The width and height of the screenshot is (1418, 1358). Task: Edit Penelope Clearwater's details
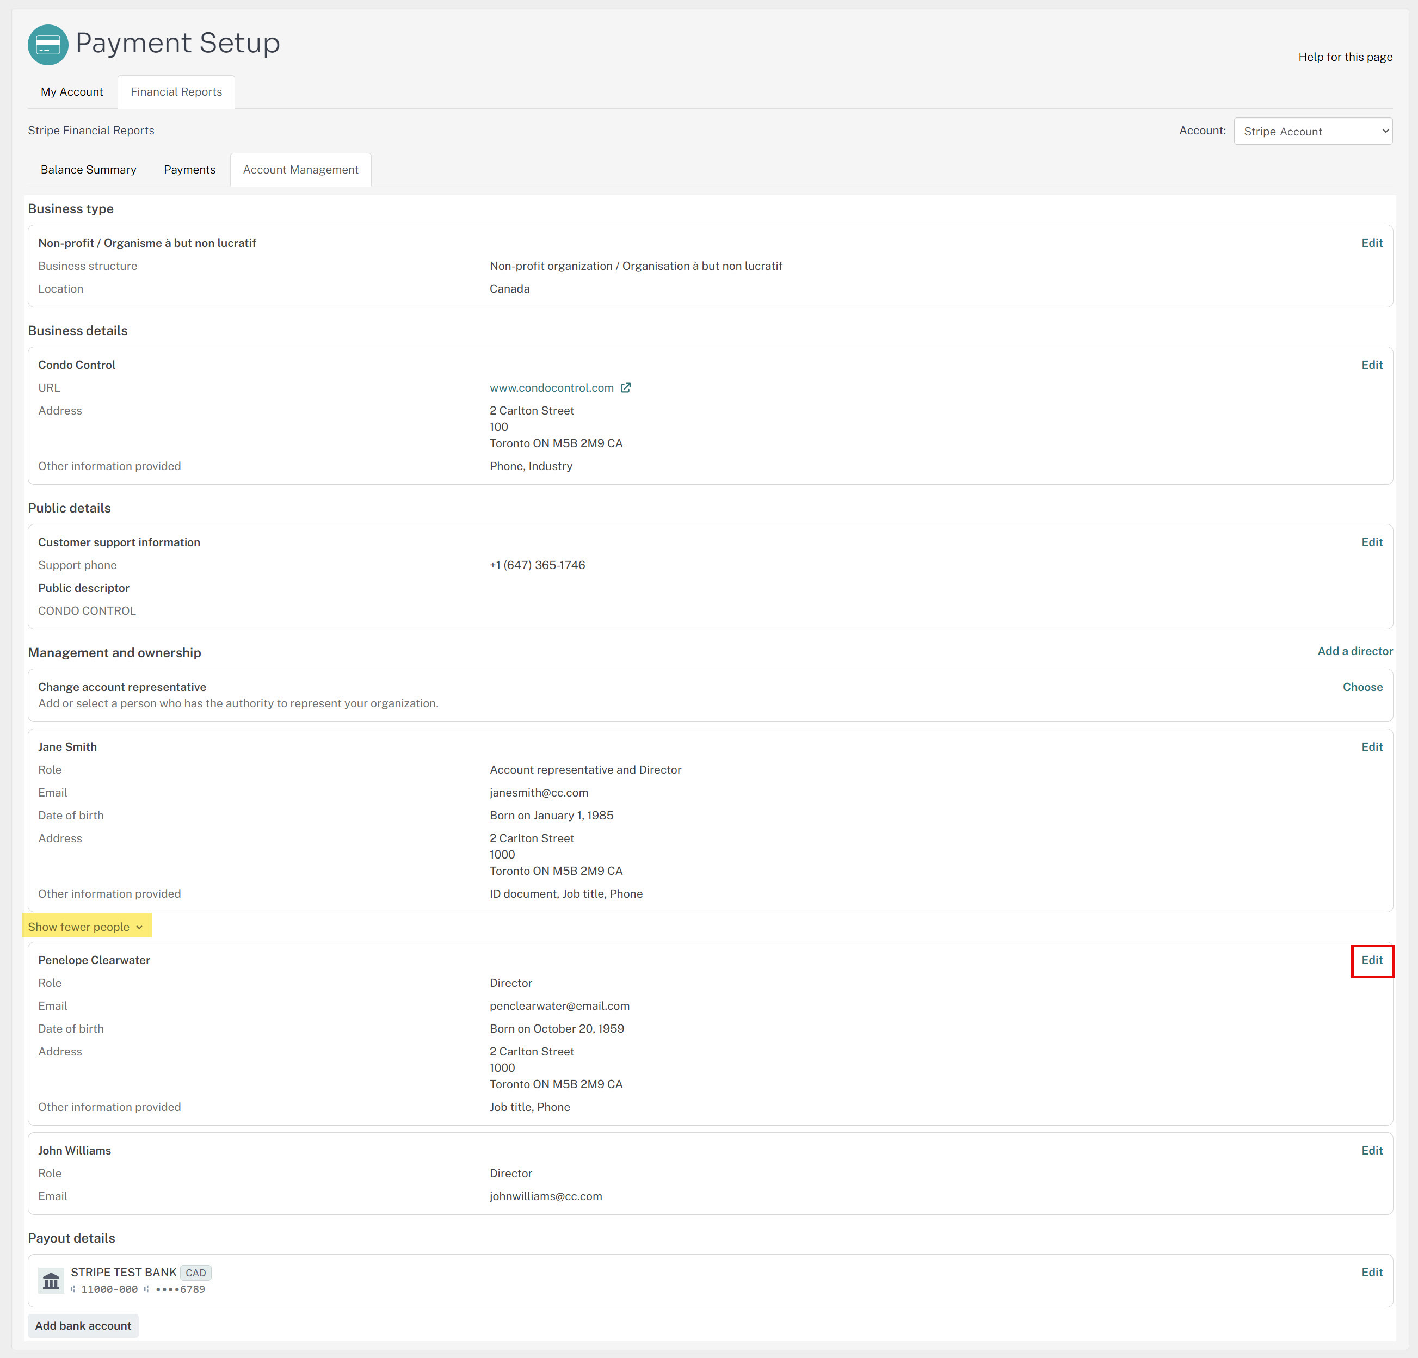[1372, 960]
